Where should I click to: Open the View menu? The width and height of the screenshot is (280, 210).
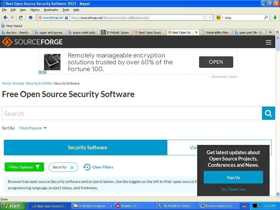point(23,10)
